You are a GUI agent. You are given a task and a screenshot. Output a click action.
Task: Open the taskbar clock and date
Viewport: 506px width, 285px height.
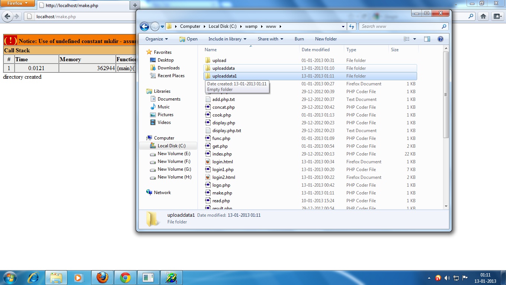click(485, 278)
